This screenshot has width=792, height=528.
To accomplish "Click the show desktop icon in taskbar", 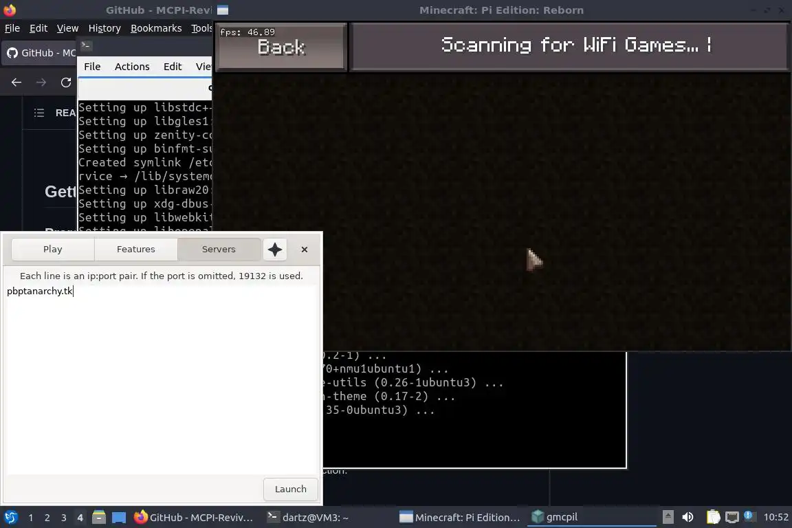I will coord(119,518).
